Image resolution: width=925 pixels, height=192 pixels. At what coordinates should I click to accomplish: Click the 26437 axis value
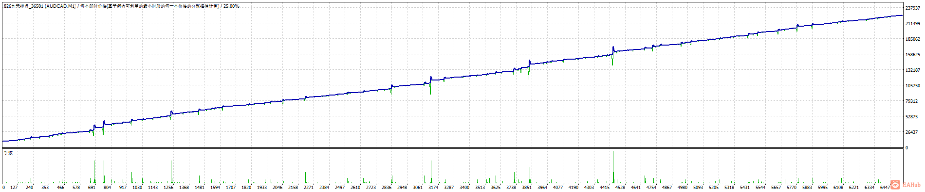tap(911, 132)
